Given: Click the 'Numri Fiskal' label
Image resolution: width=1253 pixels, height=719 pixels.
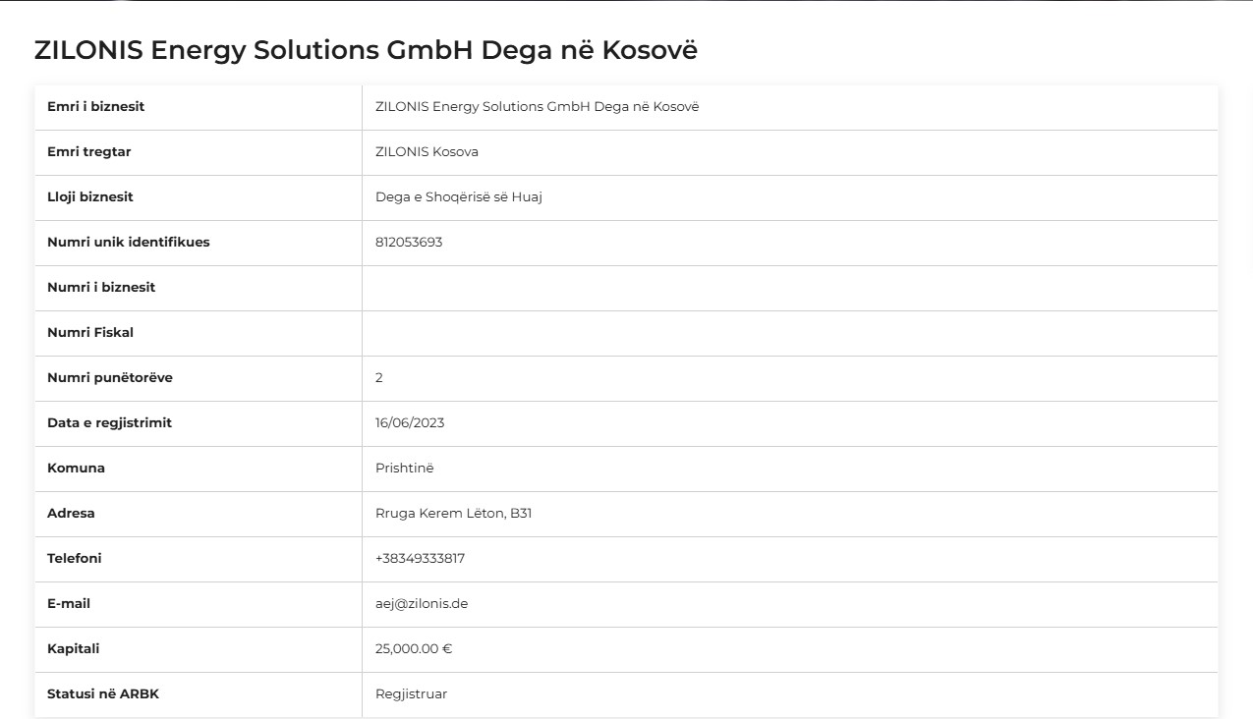Looking at the screenshot, I should 90,332.
